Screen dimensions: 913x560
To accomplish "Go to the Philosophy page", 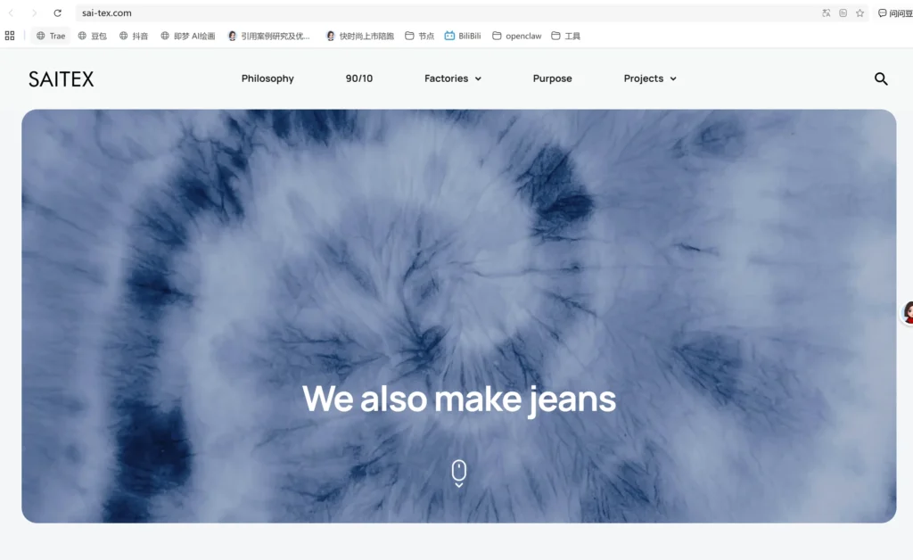I will (267, 78).
